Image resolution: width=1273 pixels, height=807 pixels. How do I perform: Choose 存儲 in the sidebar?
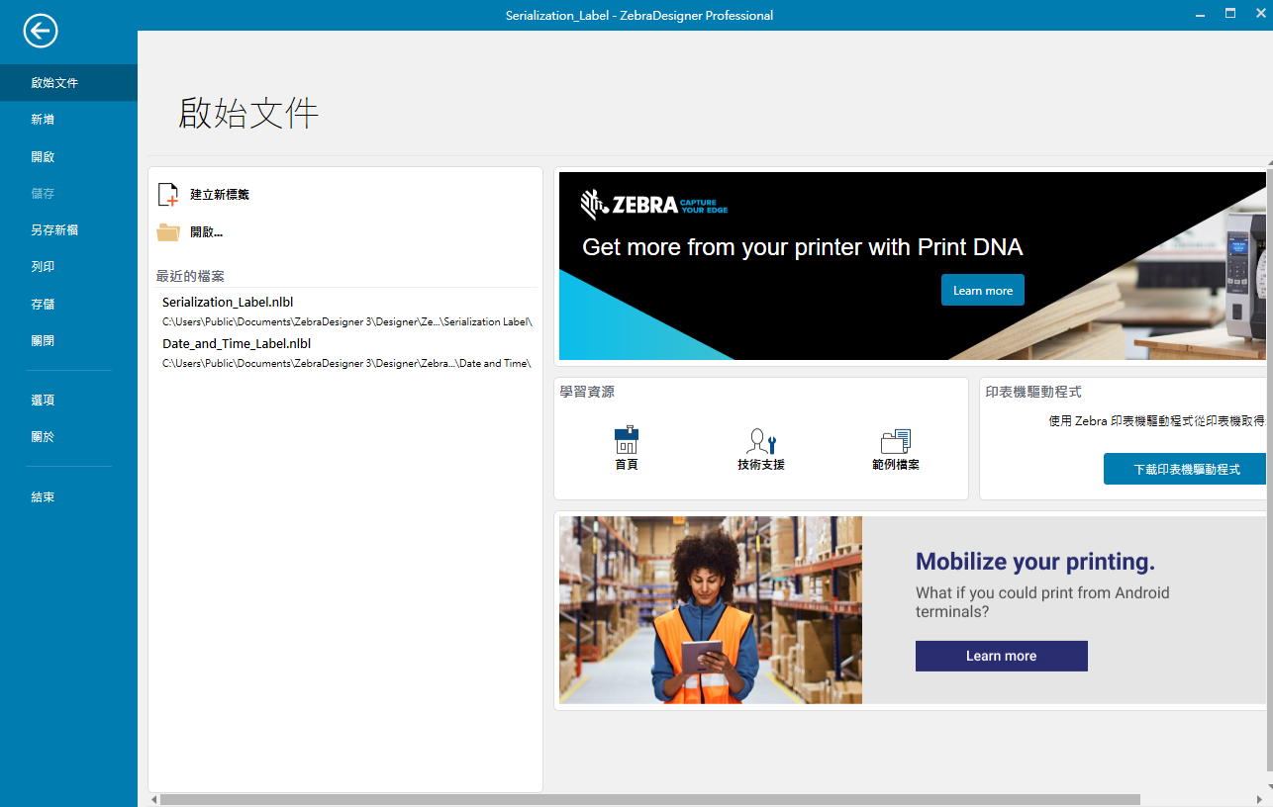point(68,305)
